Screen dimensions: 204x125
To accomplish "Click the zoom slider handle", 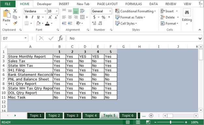I will [x=170, y=122].
